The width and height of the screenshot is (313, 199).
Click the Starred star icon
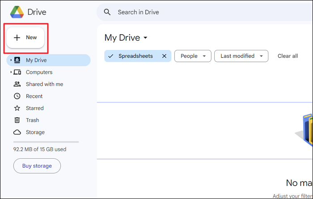click(x=17, y=108)
